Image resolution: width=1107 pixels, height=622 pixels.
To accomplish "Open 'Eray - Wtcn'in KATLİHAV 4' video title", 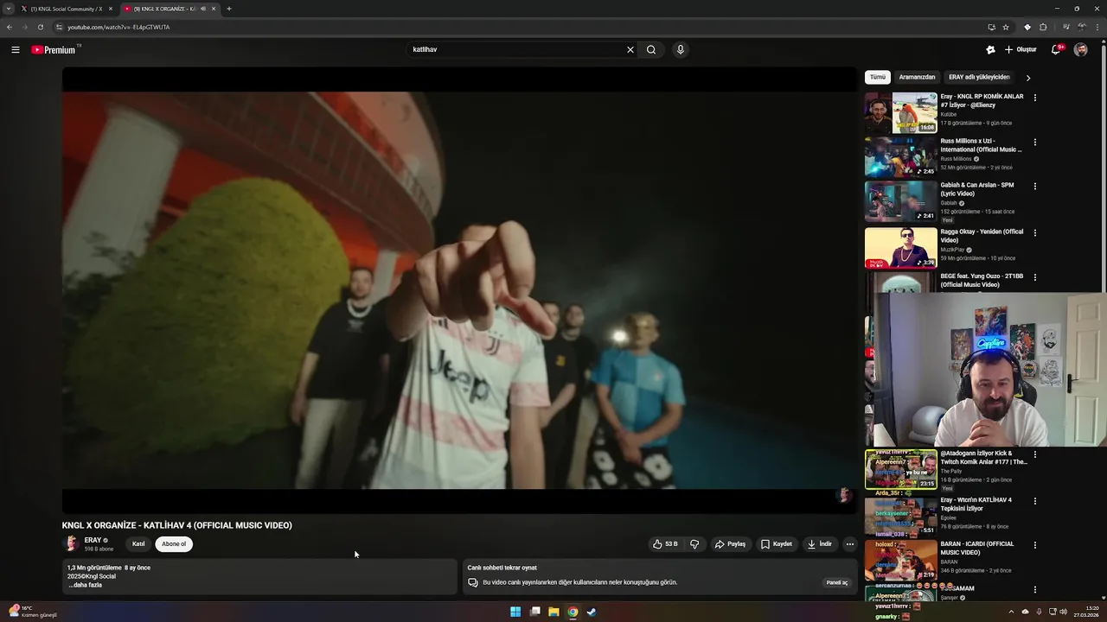I will [x=976, y=504].
